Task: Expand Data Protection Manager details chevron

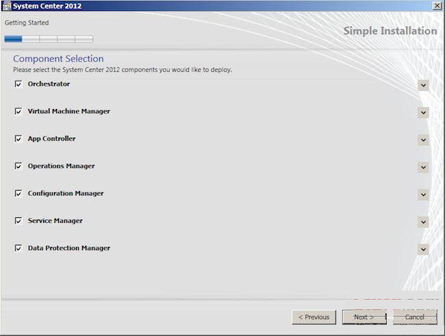Action: coord(423,250)
